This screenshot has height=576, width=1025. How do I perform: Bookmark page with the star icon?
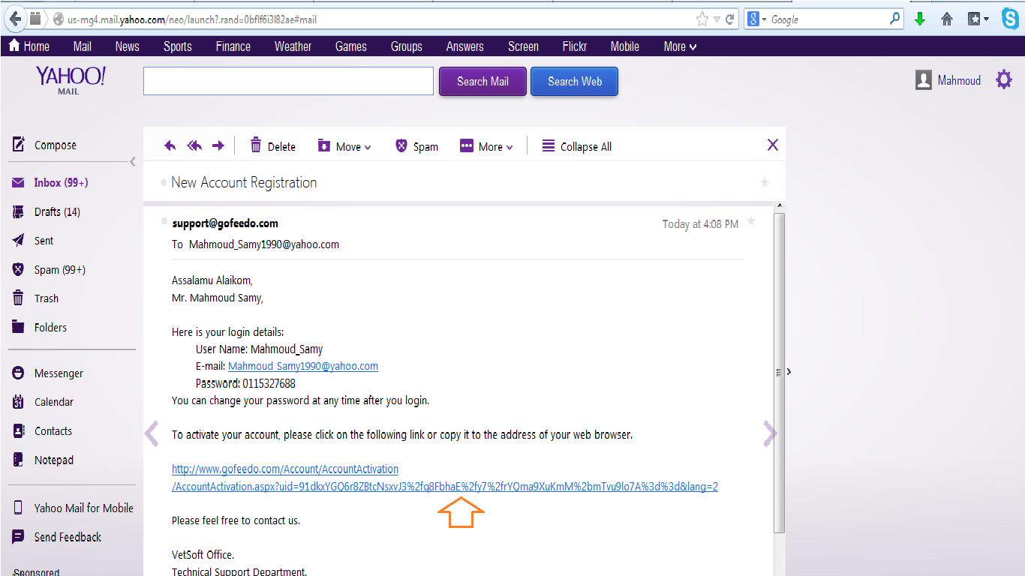pos(702,19)
